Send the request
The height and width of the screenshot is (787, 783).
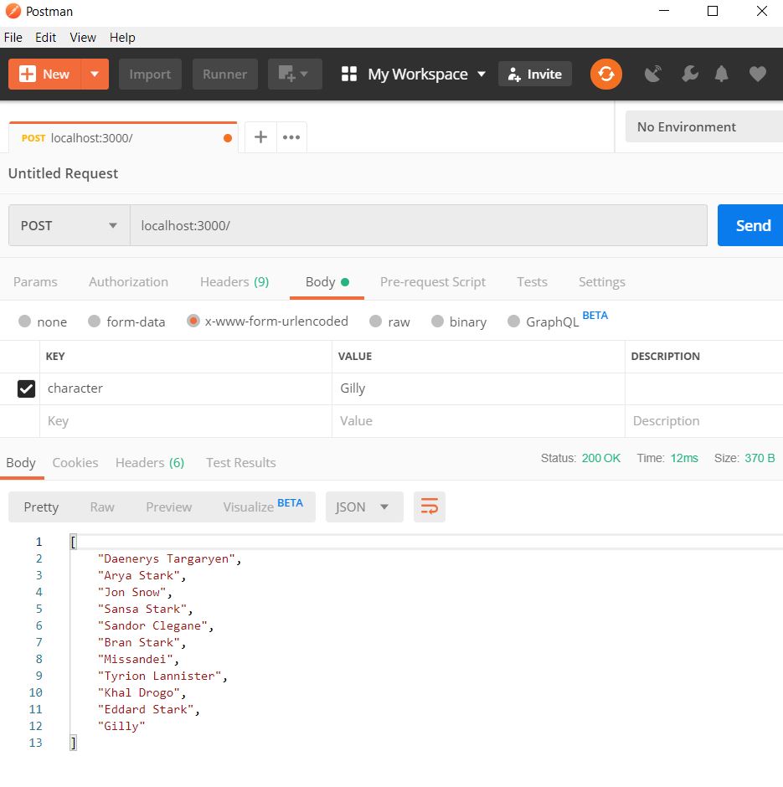(750, 225)
